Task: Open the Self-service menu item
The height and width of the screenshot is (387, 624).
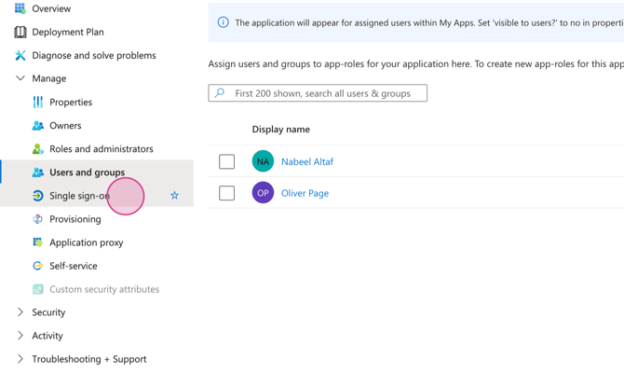Action: 73,266
